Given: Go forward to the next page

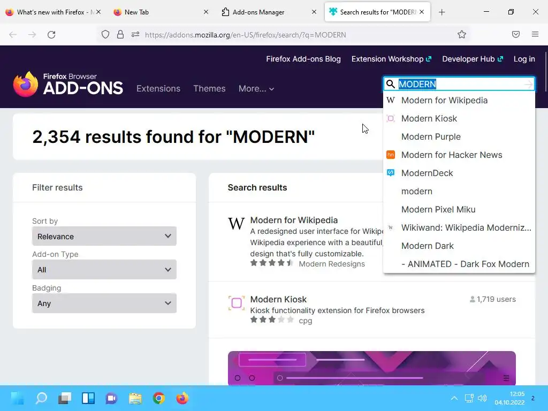Looking at the screenshot, I should click(x=32, y=35).
